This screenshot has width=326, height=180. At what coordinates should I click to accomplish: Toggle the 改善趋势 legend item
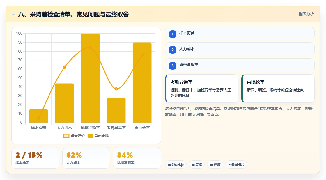tap(74, 136)
